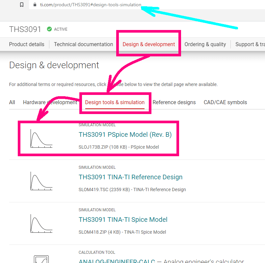Click SIMULATION MODEL label above TINA-TI Reference Design
Screen dimensions: 265x263
tap(97, 167)
